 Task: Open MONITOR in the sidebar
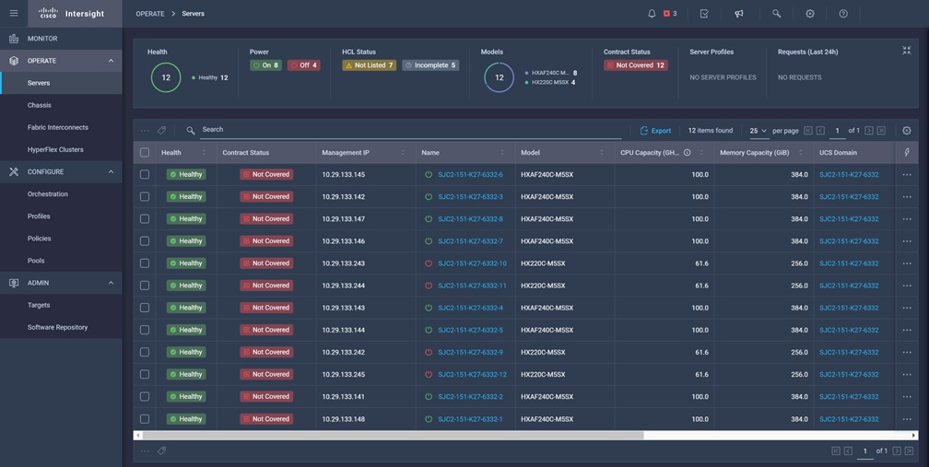tap(61, 39)
